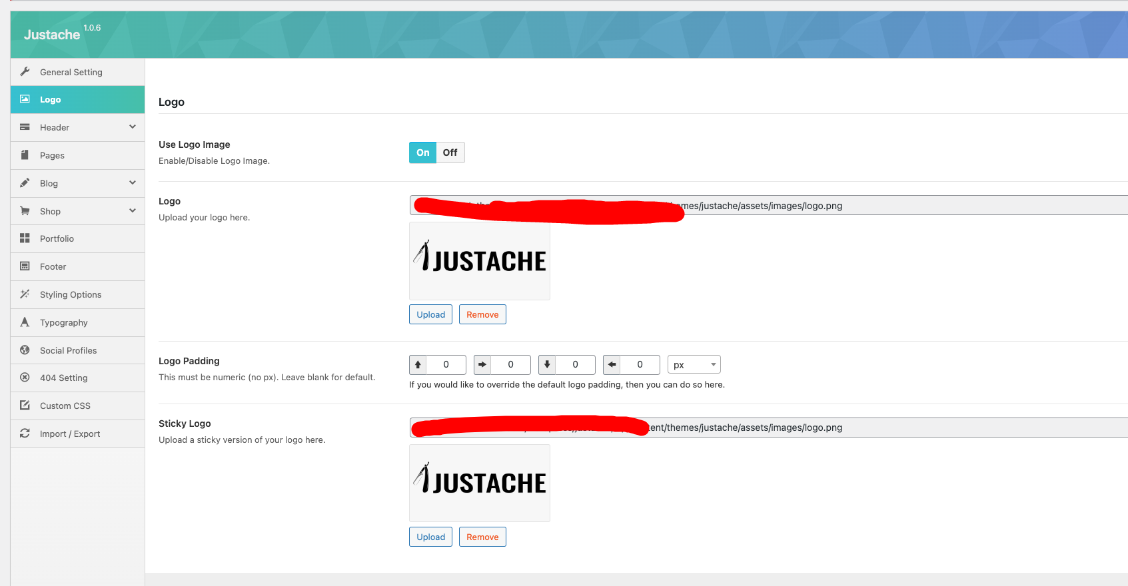Turn Use Logo Image Off
The height and width of the screenshot is (586, 1128).
[x=450, y=152]
